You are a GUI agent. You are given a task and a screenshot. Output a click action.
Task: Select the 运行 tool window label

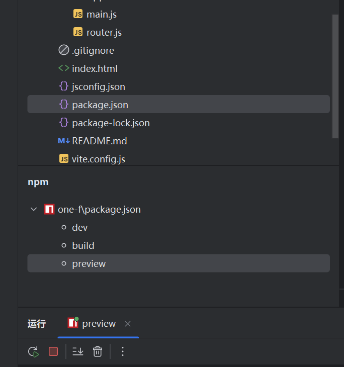click(x=37, y=324)
